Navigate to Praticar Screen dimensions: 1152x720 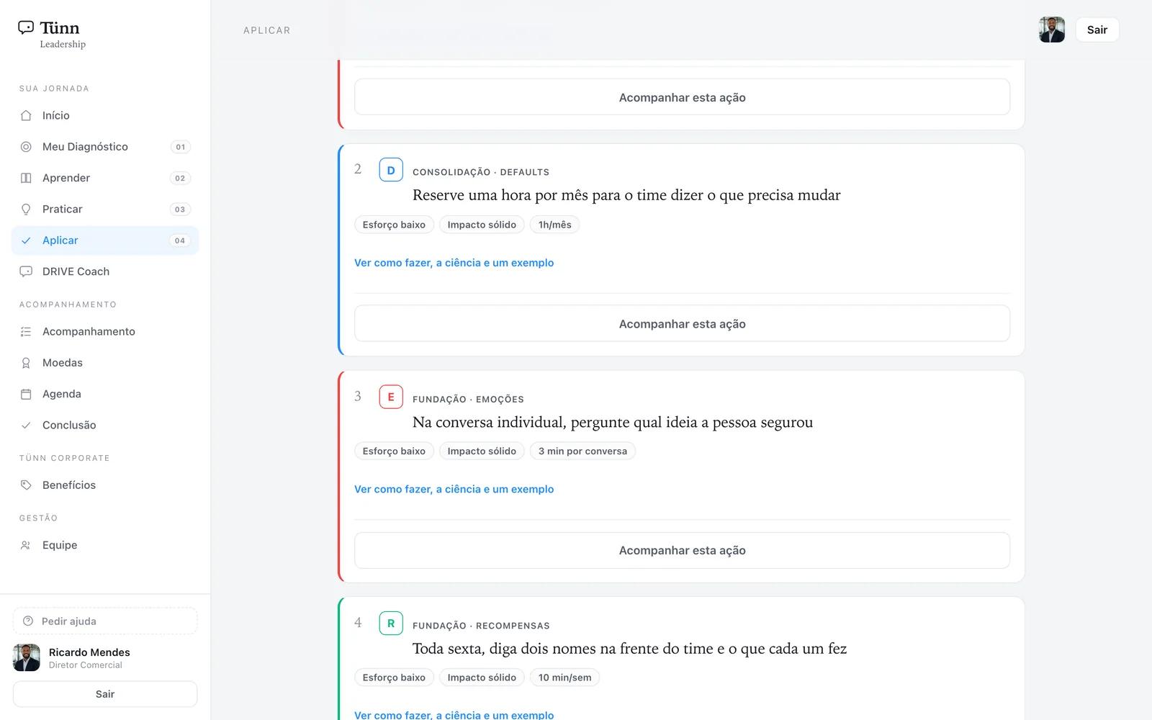(x=105, y=210)
